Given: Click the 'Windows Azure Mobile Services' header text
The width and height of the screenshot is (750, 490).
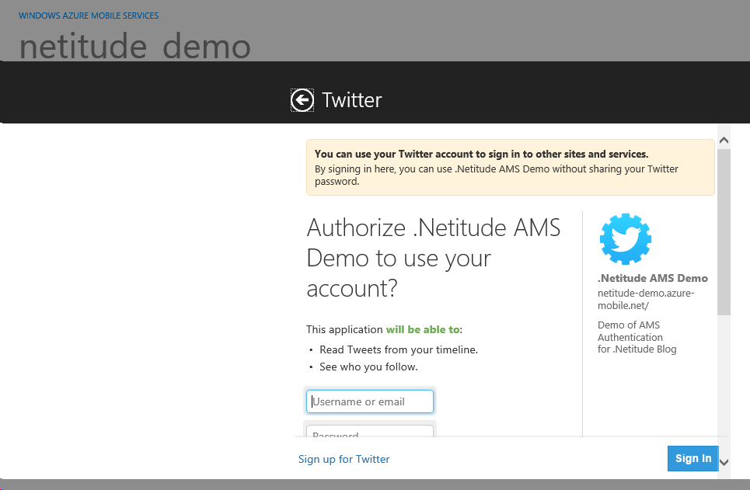Looking at the screenshot, I should 89,16.
